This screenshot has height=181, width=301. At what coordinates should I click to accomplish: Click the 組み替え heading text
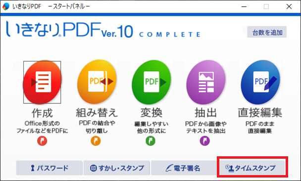(97, 113)
